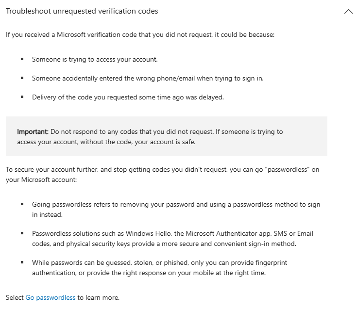
Task: Click "Someone is trying to access your account" text
Action: click(95, 59)
